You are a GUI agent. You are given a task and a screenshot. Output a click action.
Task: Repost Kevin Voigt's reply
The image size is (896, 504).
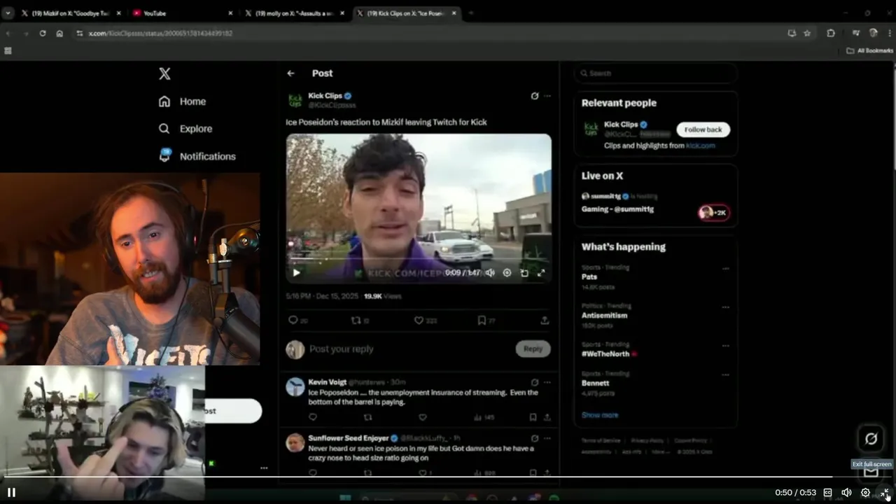[367, 417]
